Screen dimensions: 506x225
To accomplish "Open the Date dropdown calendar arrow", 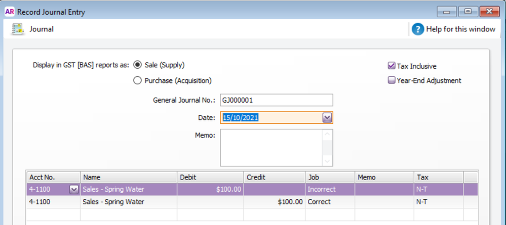I will coord(327,118).
